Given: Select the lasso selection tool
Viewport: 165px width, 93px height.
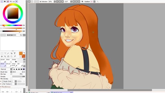Looking at the screenshot, I should pos(5,53).
